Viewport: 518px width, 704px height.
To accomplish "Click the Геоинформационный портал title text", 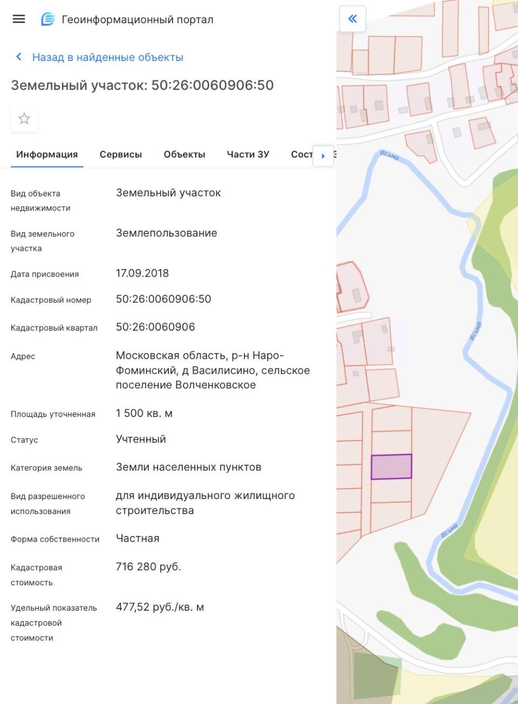I will coord(138,19).
